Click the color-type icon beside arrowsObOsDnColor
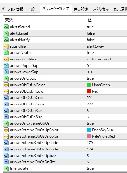This screenshot has height=173, width=127. (6, 91)
